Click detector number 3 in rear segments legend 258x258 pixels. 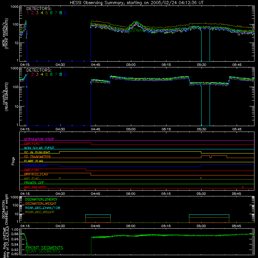pyautogui.click(x=37, y=74)
